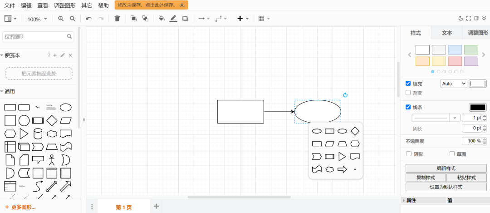This screenshot has width=490, height=213.
Task: Toggle the format panel icon
Action: (x=476, y=19)
